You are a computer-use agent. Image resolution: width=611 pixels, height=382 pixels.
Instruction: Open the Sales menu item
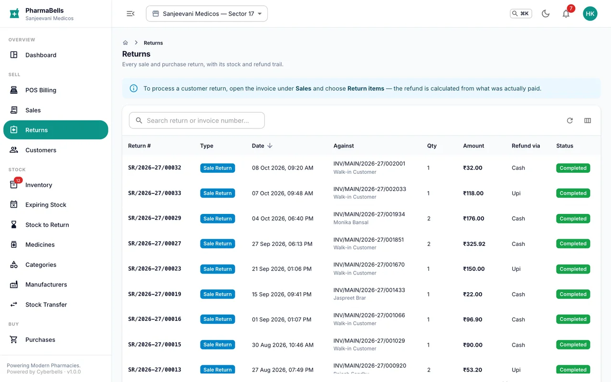point(56,110)
